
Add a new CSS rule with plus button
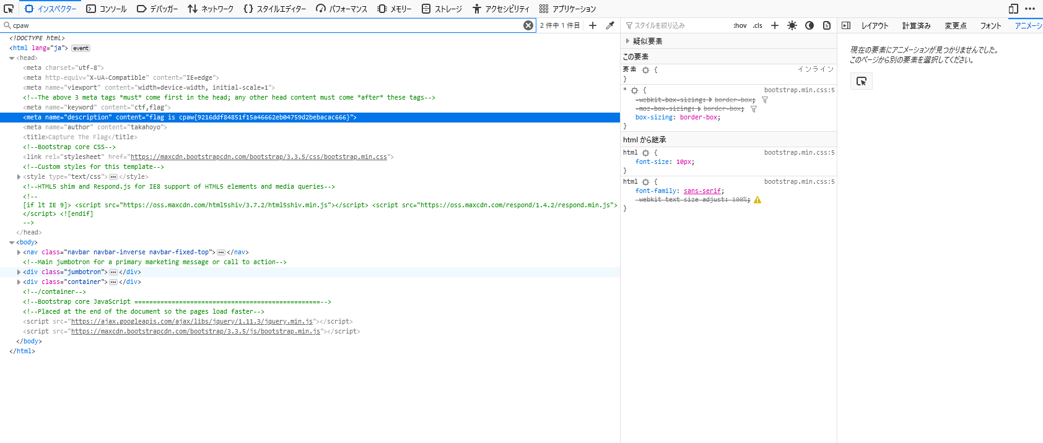[775, 25]
